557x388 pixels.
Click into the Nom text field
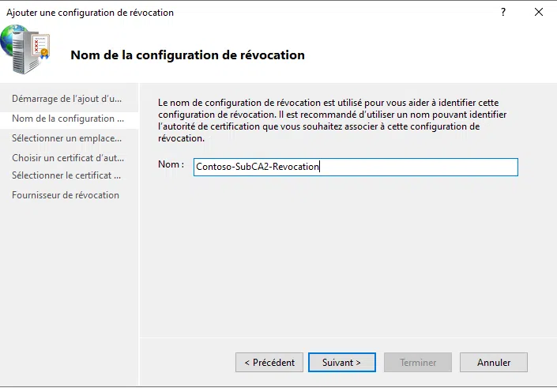tap(356, 167)
